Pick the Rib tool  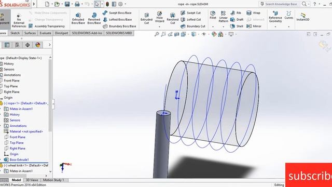236,12
